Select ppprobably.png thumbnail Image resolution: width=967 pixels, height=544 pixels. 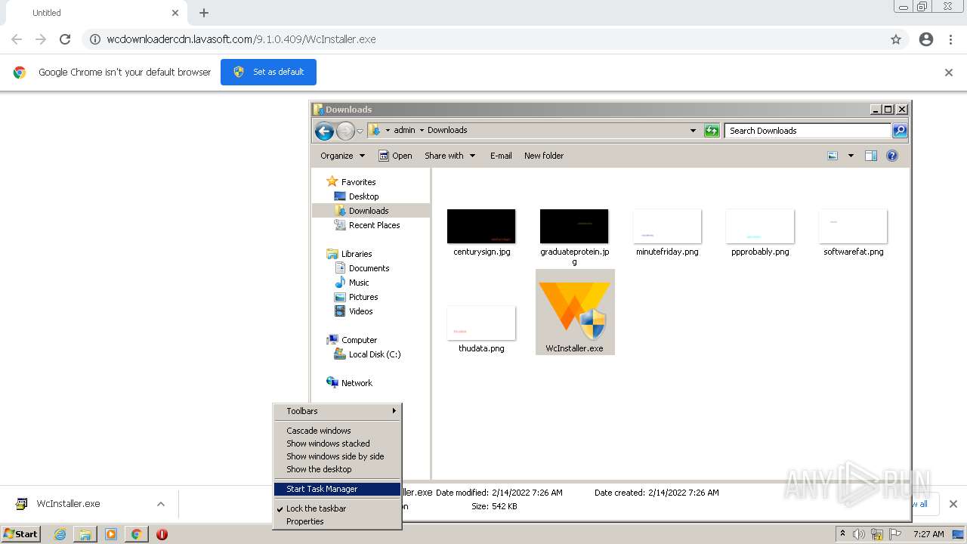point(760,227)
